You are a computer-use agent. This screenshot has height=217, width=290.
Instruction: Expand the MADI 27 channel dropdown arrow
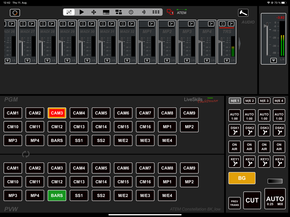point(27,60)
